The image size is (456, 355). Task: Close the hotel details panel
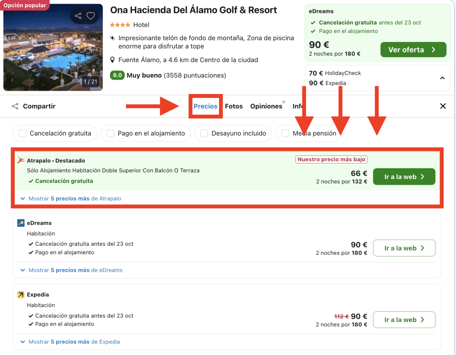pyautogui.click(x=443, y=106)
